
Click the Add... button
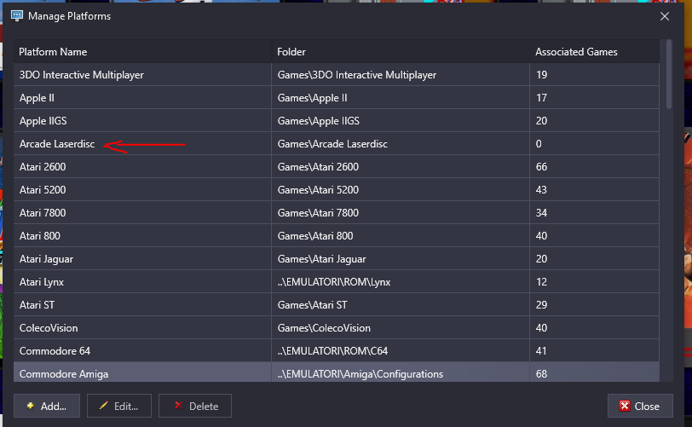point(47,406)
